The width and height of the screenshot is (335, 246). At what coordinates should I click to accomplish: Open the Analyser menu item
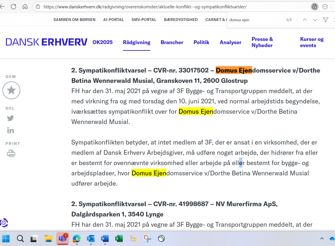pos(231,42)
